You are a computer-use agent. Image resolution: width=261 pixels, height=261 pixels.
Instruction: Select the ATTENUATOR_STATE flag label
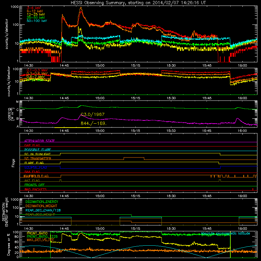pos(39,141)
